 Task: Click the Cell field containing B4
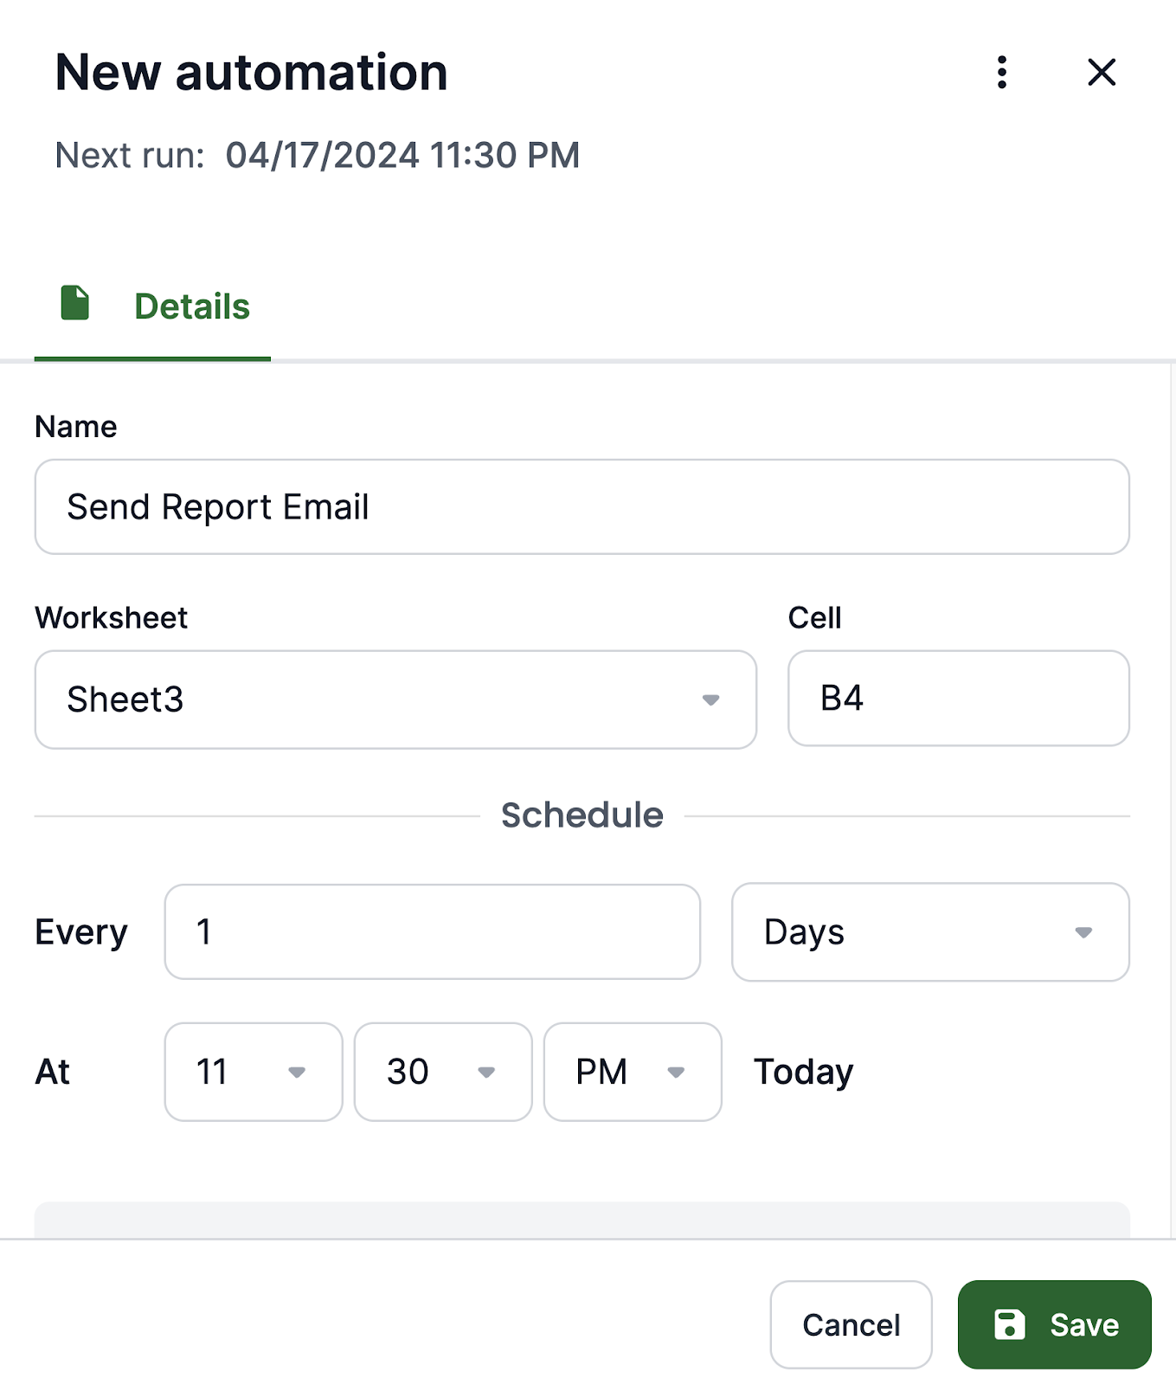pyautogui.click(x=959, y=698)
